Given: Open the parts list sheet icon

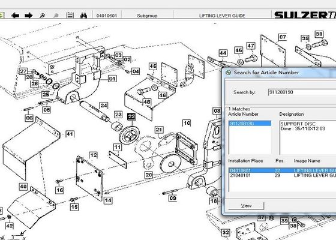Looking at the screenshot, I should 70,16.
